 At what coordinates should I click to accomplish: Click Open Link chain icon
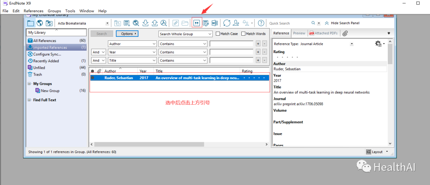[176, 23]
